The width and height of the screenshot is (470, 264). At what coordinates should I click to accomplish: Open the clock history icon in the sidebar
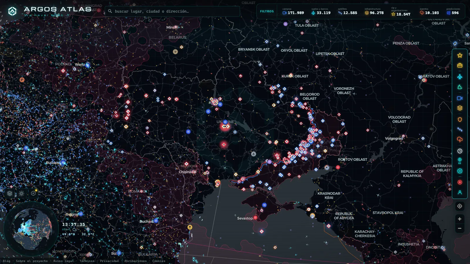tap(460, 151)
